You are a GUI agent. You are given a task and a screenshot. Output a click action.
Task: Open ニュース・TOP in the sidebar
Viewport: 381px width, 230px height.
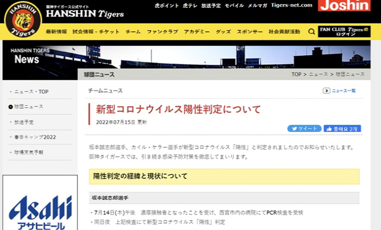pyautogui.click(x=32, y=92)
